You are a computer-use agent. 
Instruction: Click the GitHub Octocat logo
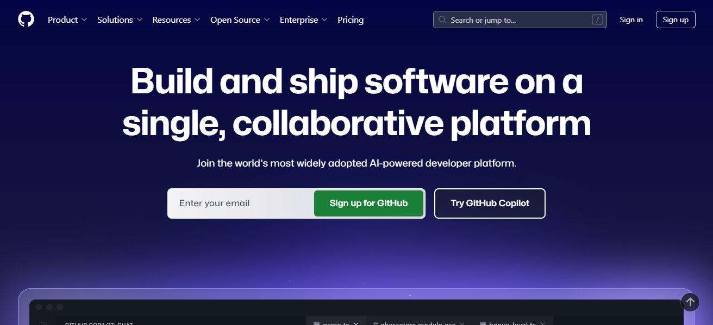(x=26, y=20)
